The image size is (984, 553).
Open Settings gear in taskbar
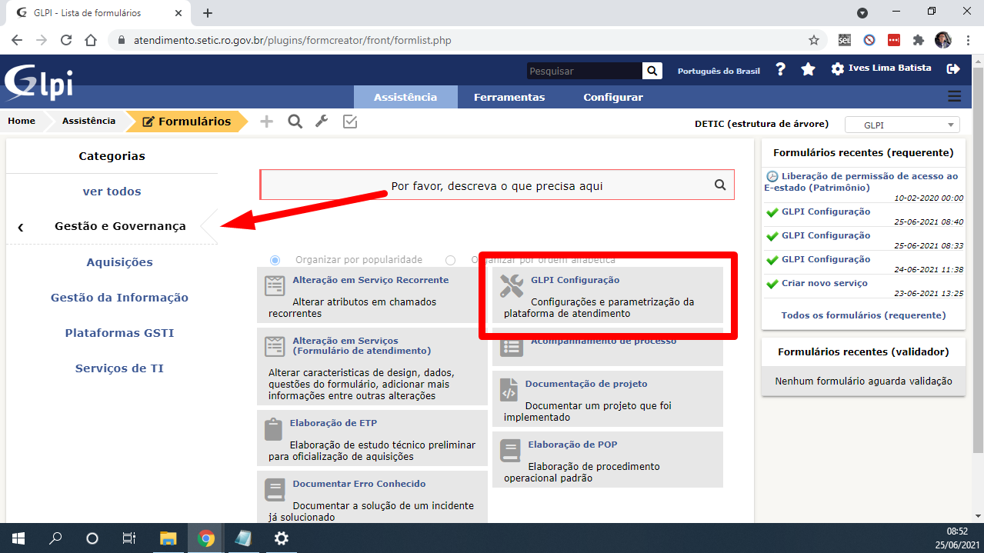[x=282, y=538]
